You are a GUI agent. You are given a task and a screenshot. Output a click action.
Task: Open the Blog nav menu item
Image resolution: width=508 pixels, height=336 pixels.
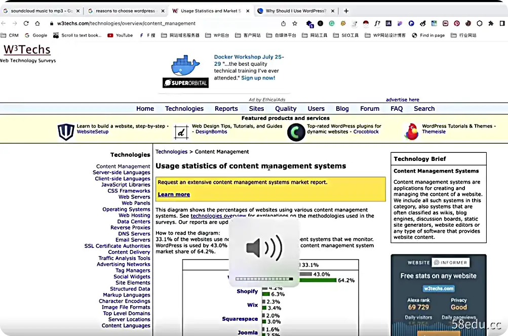coord(342,109)
